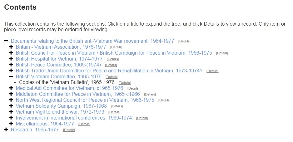Click British Trade Union Committee title
The image size is (293, 142).
109,71
